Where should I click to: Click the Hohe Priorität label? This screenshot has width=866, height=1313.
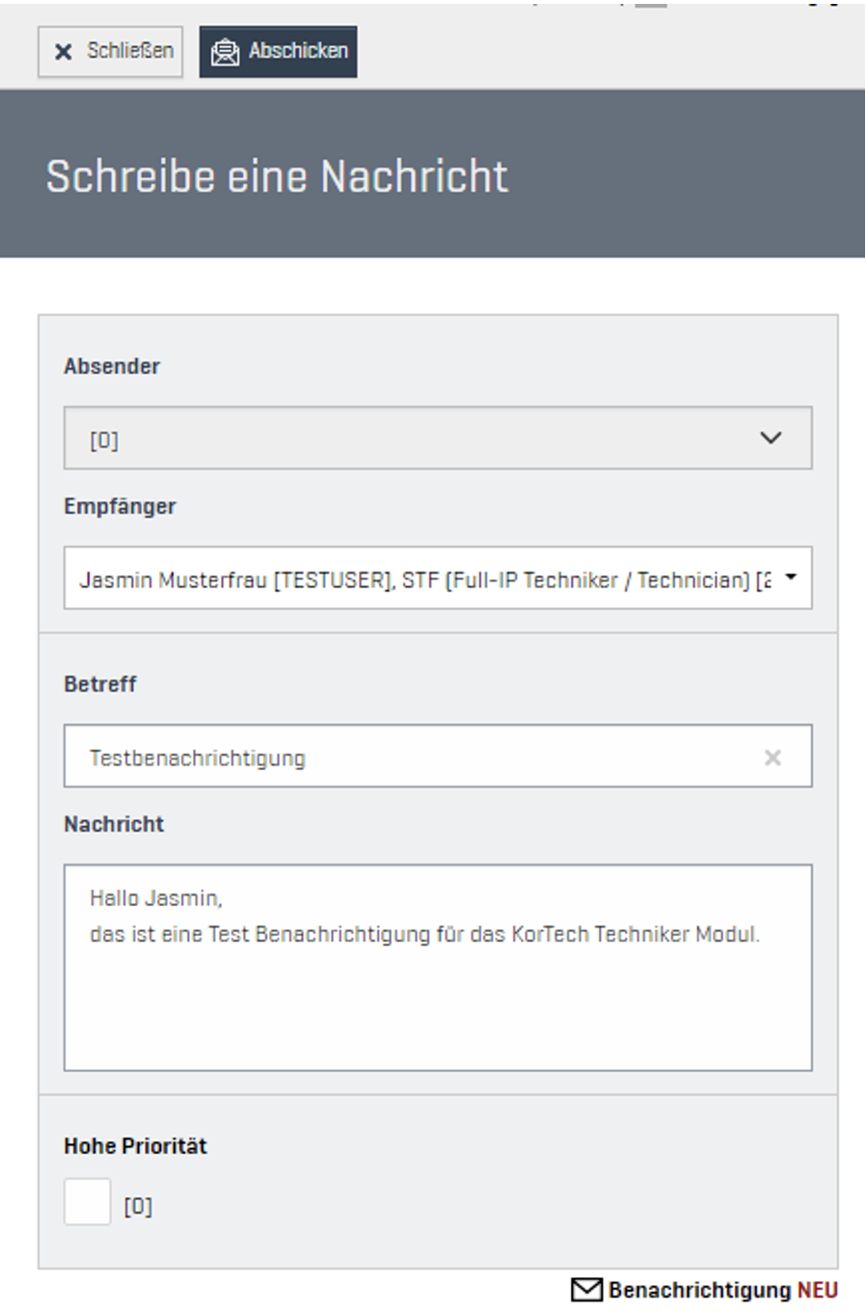[135, 1146]
